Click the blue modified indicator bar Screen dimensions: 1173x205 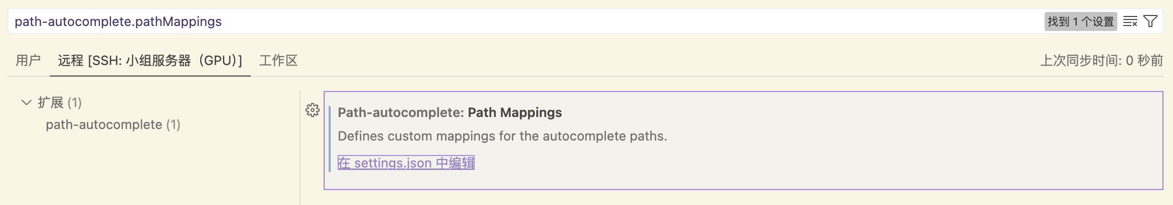[330, 138]
